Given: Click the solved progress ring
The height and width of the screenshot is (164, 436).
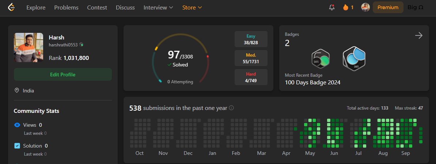Looking at the screenshot, I should 180,58.
